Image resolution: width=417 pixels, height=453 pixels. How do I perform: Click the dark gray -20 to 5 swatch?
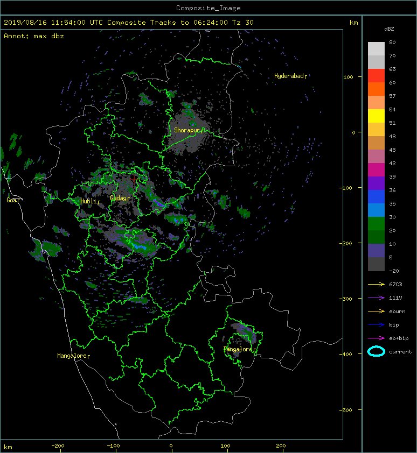pos(376,264)
